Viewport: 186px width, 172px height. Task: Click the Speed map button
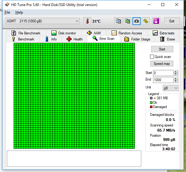point(162,64)
